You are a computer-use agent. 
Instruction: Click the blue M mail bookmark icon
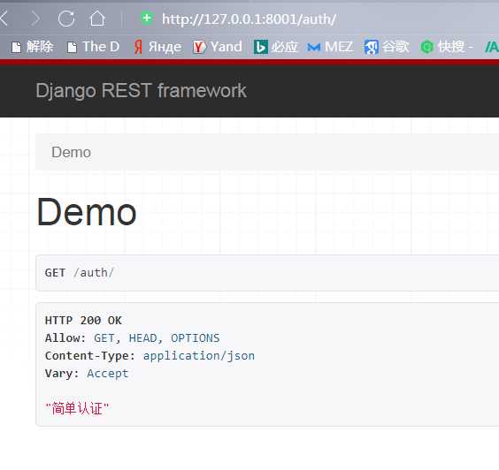coord(314,48)
